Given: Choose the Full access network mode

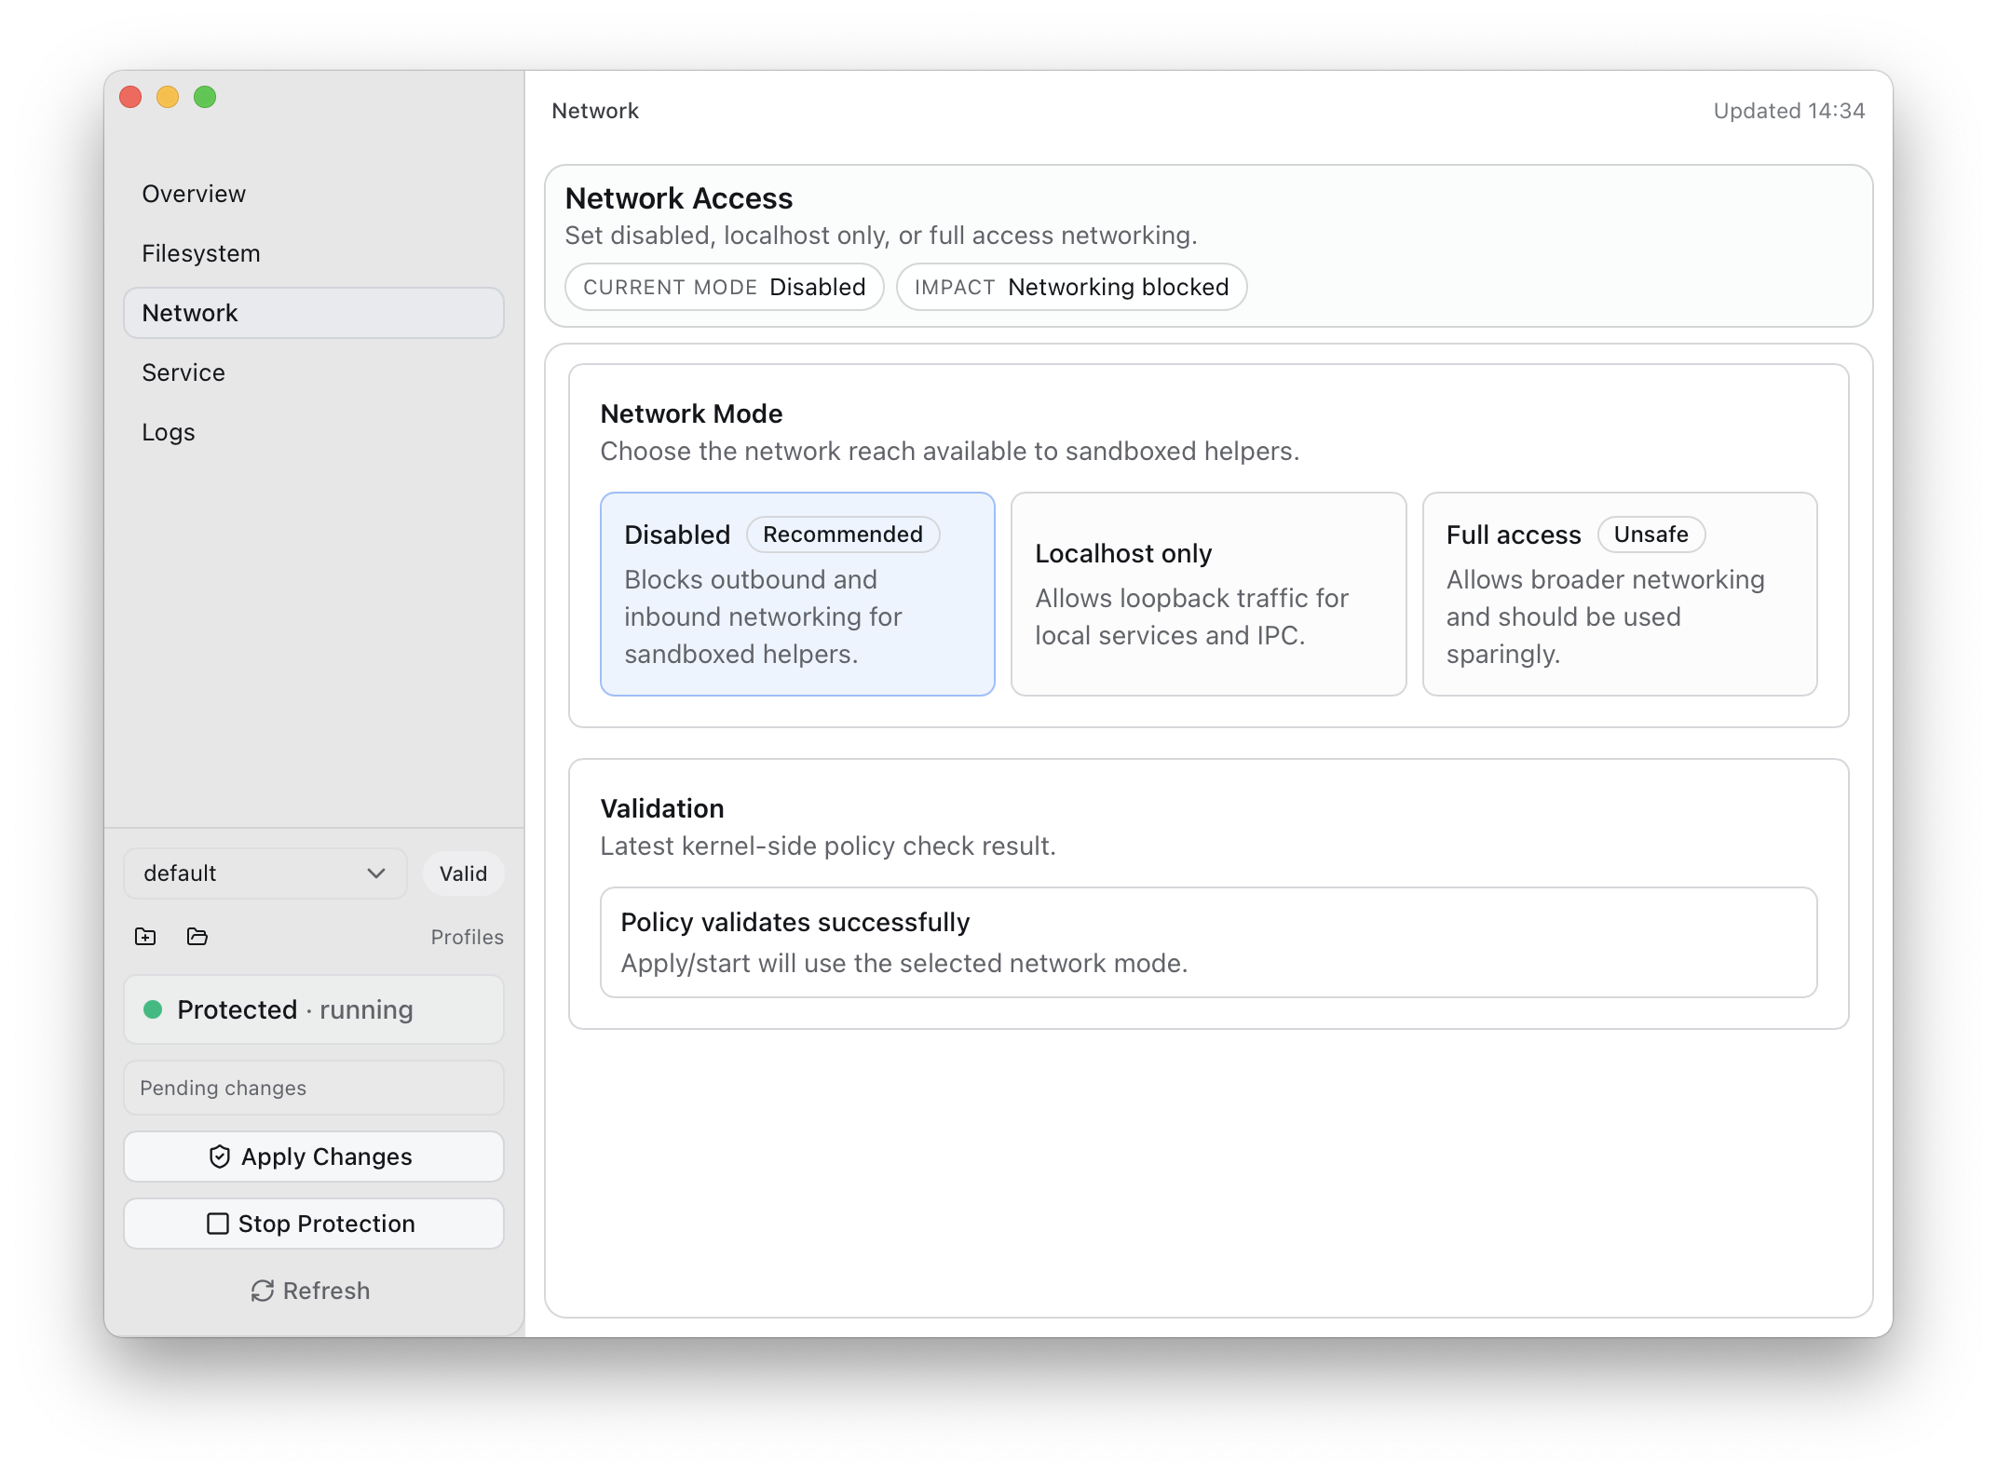Looking at the screenshot, I should pyautogui.click(x=1619, y=594).
